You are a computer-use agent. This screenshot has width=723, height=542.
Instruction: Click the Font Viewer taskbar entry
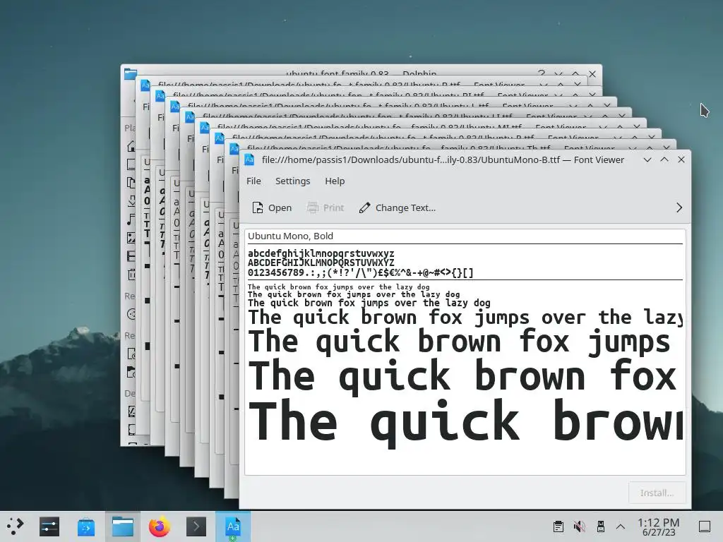[233, 526]
